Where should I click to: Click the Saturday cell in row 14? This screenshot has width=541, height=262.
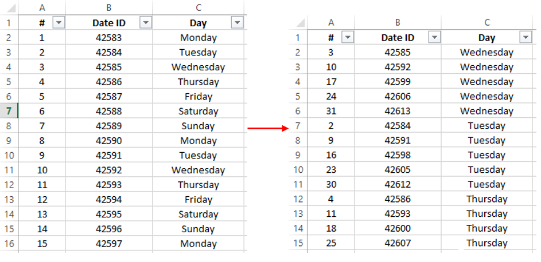point(199,214)
